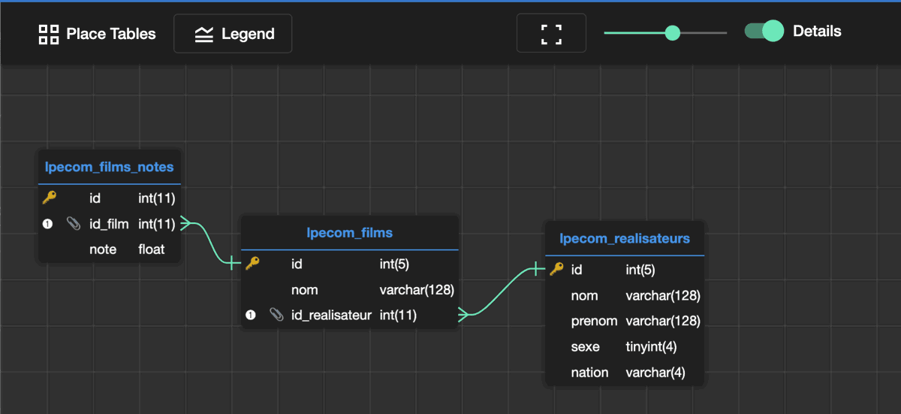Click the sexe tinyint(4) column row
This screenshot has width=901, height=414.
click(x=625, y=346)
